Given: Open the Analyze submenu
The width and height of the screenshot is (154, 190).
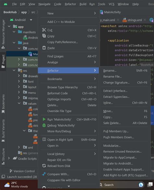Looking at the screenshot, I should tap(68, 62).
